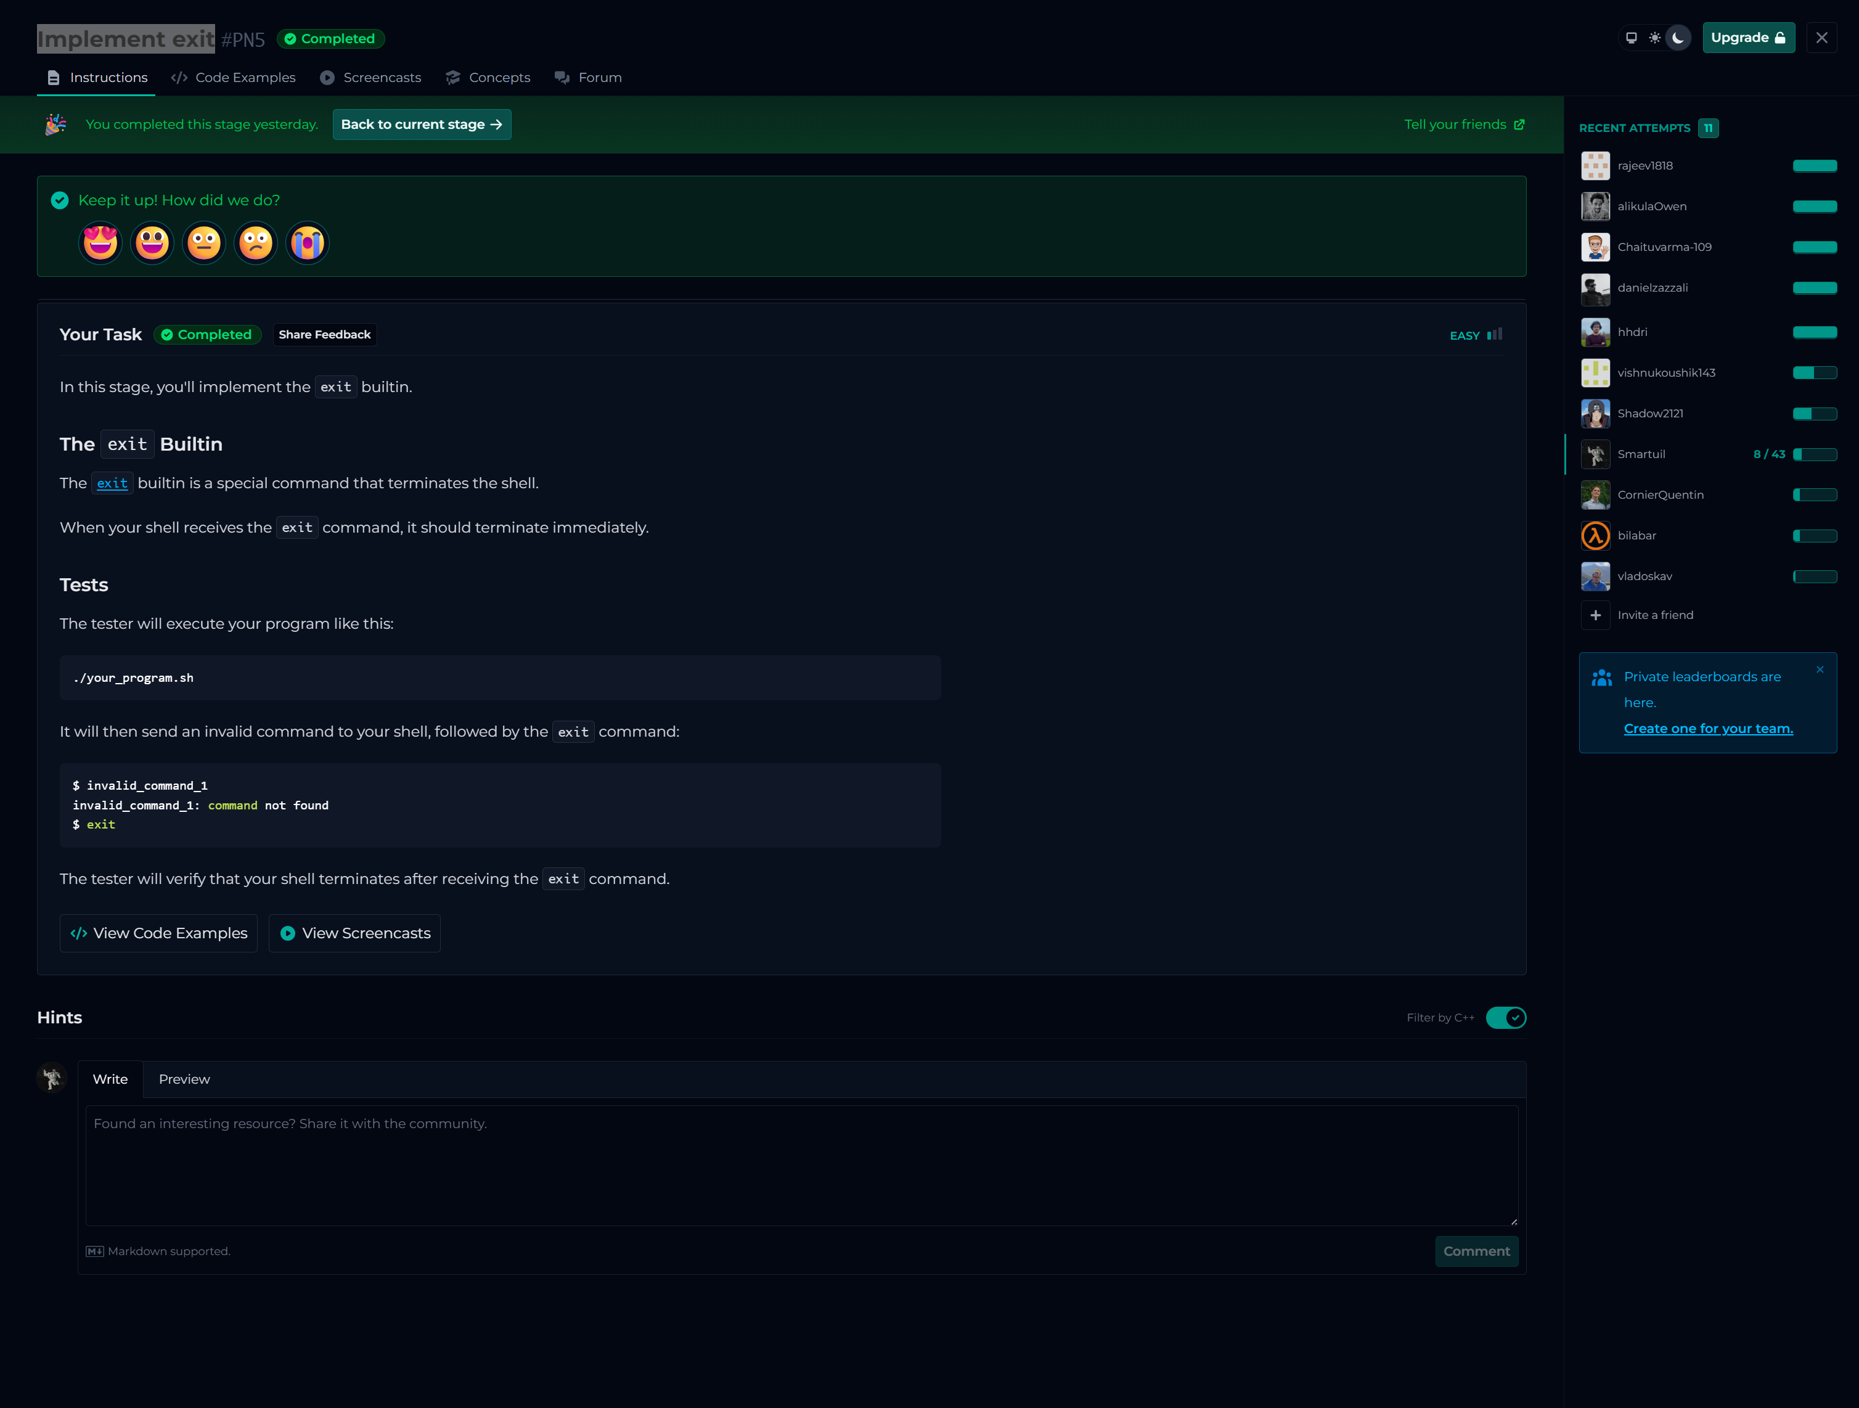Click the sad face emoji

click(x=255, y=243)
